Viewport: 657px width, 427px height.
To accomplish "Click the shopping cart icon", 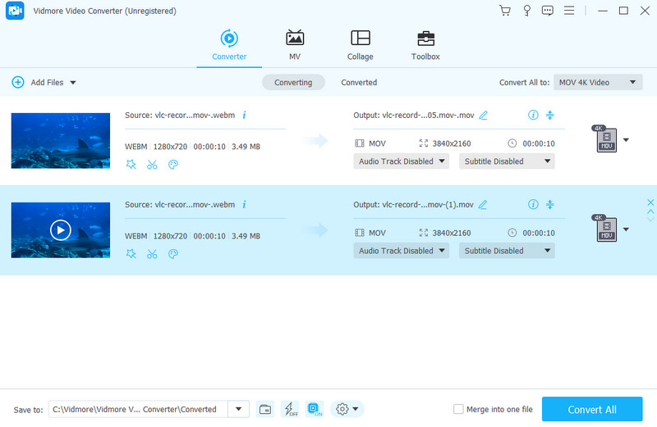I will (x=504, y=11).
